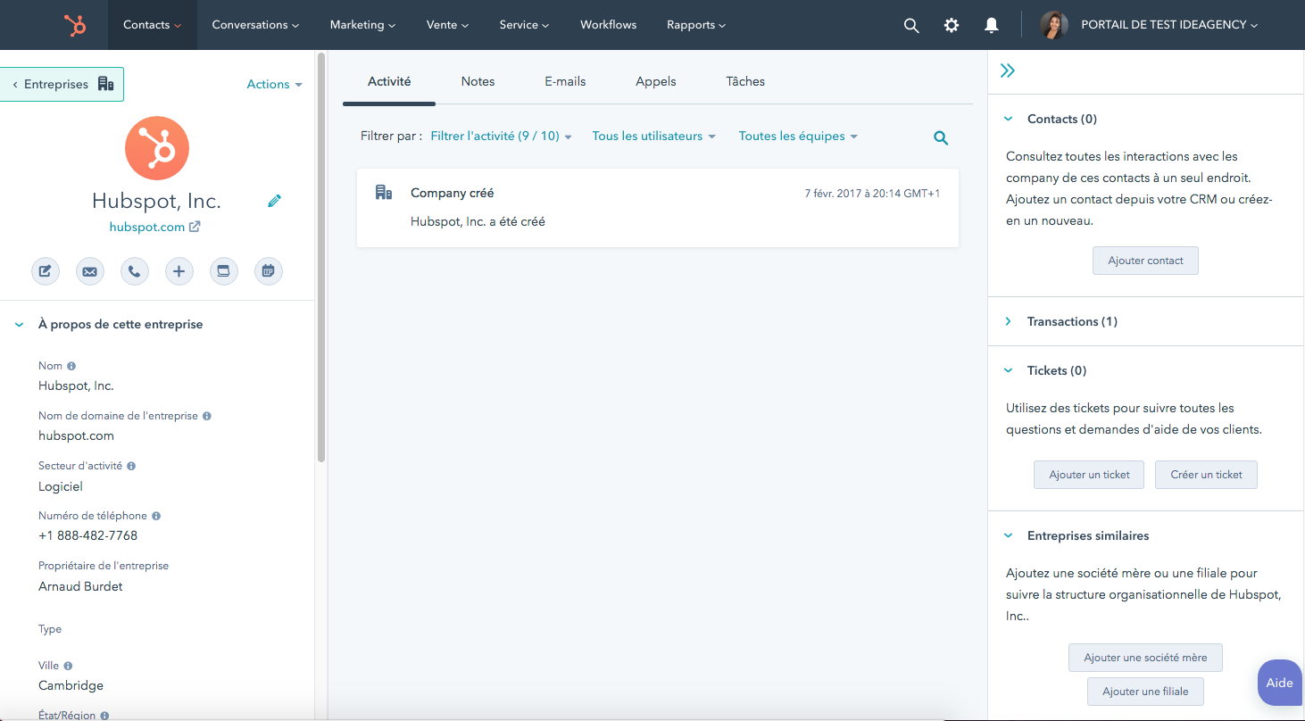Switch to the Tâches tab

745,81
